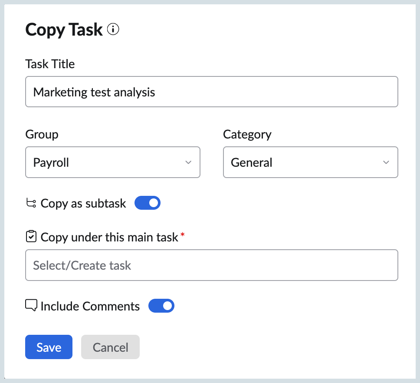This screenshot has width=420, height=383.
Task: Click the Category label above its dropdown
Action: coord(247,134)
